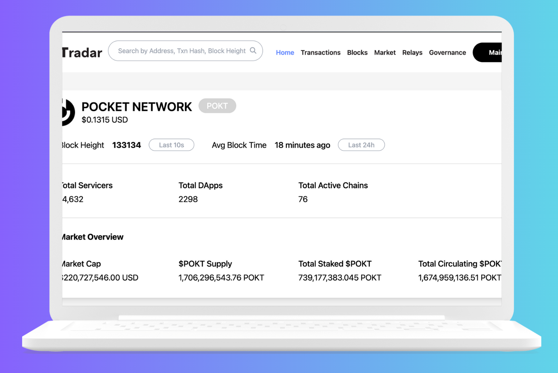Click the 18 minutes ago value
The width and height of the screenshot is (558, 373).
pos(302,145)
